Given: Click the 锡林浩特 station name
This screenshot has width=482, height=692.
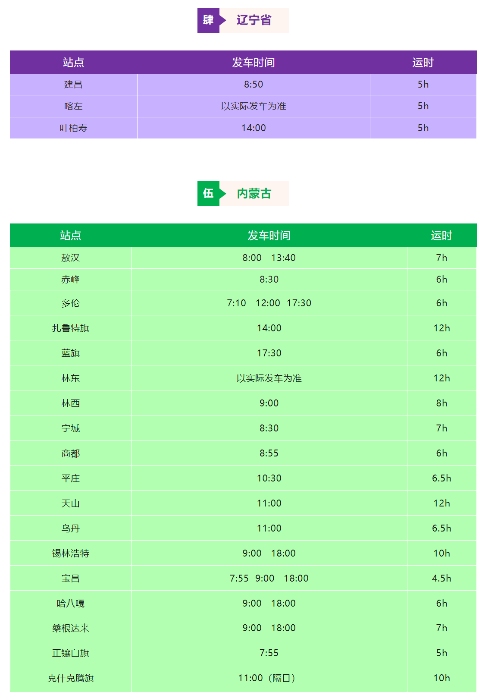Looking at the screenshot, I should 71,554.
